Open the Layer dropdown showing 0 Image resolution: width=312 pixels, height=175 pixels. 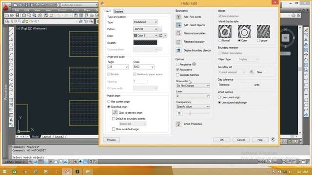click(193, 96)
